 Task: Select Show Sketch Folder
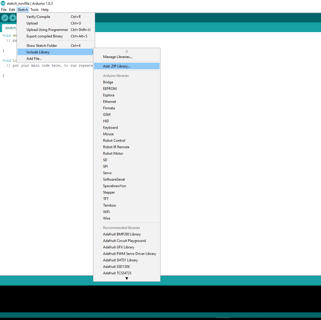click(42, 46)
